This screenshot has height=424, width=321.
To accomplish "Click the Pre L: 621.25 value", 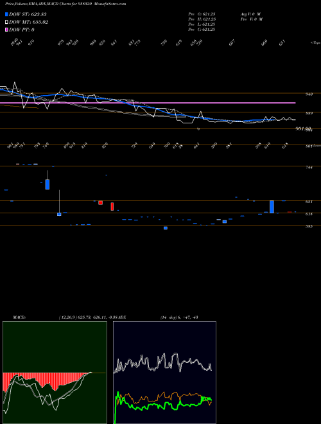I will tap(202, 24).
